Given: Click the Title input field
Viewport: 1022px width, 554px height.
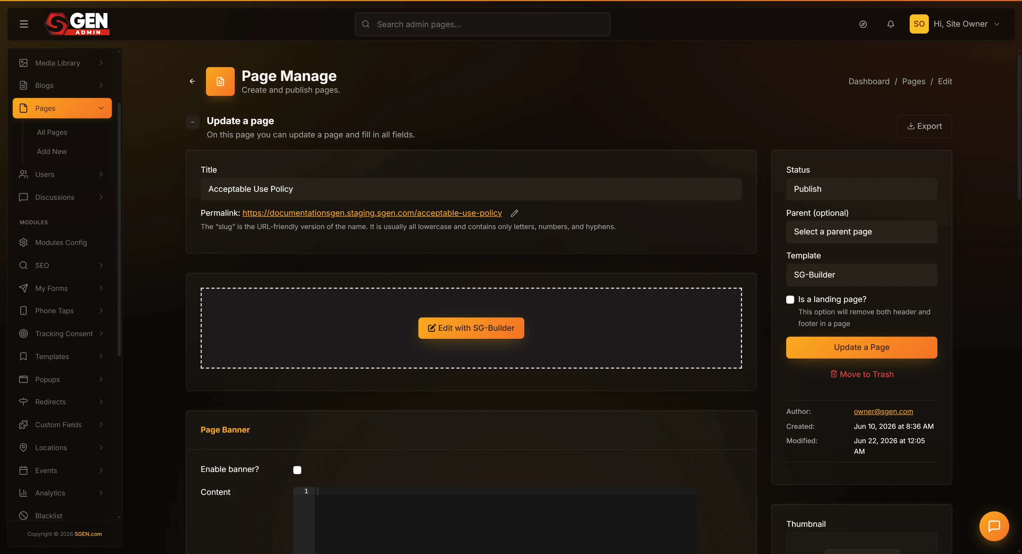Looking at the screenshot, I should [x=471, y=189].
